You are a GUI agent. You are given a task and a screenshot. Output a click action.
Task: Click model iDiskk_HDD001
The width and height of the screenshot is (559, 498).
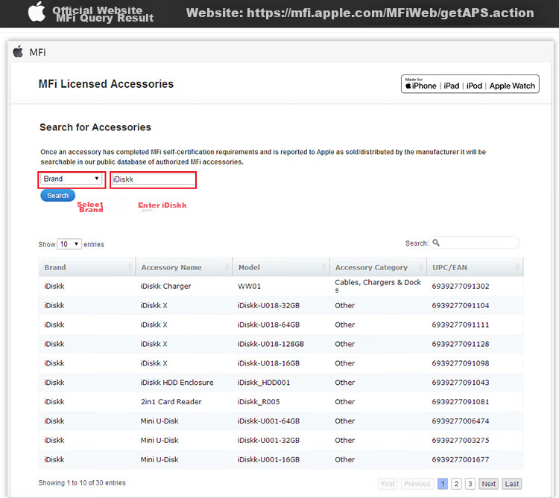point(264,383)
